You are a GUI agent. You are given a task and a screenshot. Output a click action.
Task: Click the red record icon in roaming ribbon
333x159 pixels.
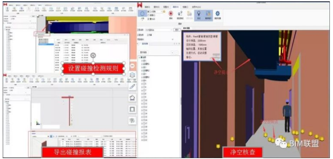(x=171, y=14)
